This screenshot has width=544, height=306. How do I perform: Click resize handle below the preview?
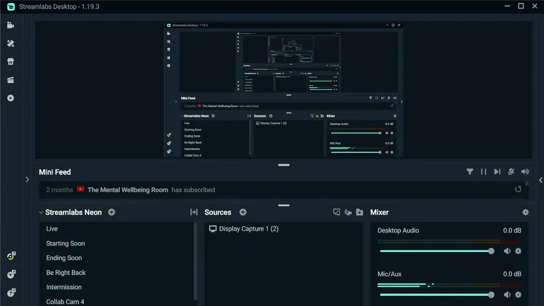pyautogui.click(x=283, y=165)
